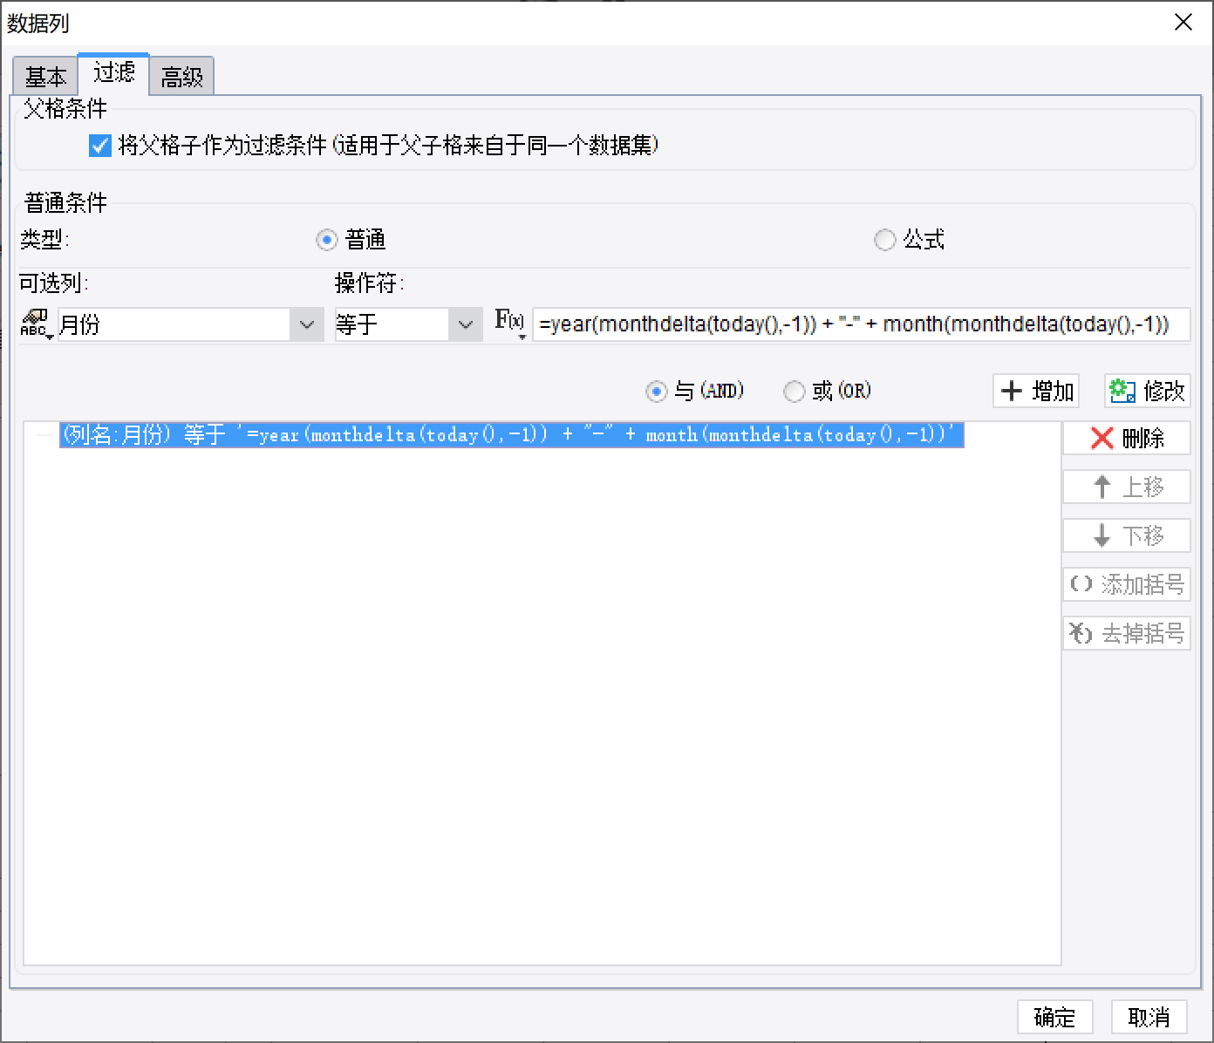Viewport: 1214px width, 1043px height.
Task: Select the 普通 type radio button
Action: [x=327, y=240]
